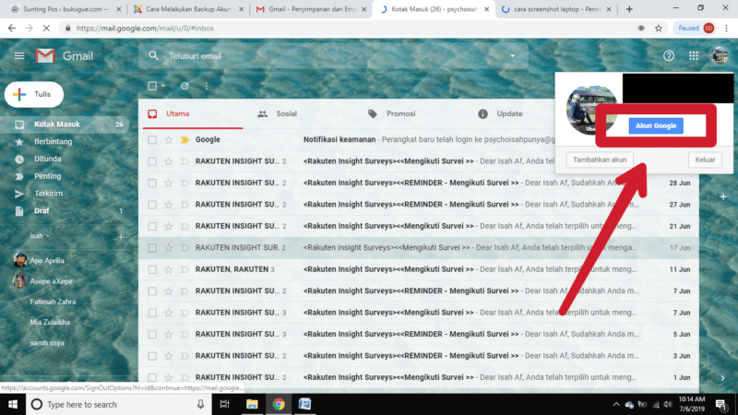Check the RAKUTEN email dated 3 Jun
738x415 pixels.
pos(152,356)
